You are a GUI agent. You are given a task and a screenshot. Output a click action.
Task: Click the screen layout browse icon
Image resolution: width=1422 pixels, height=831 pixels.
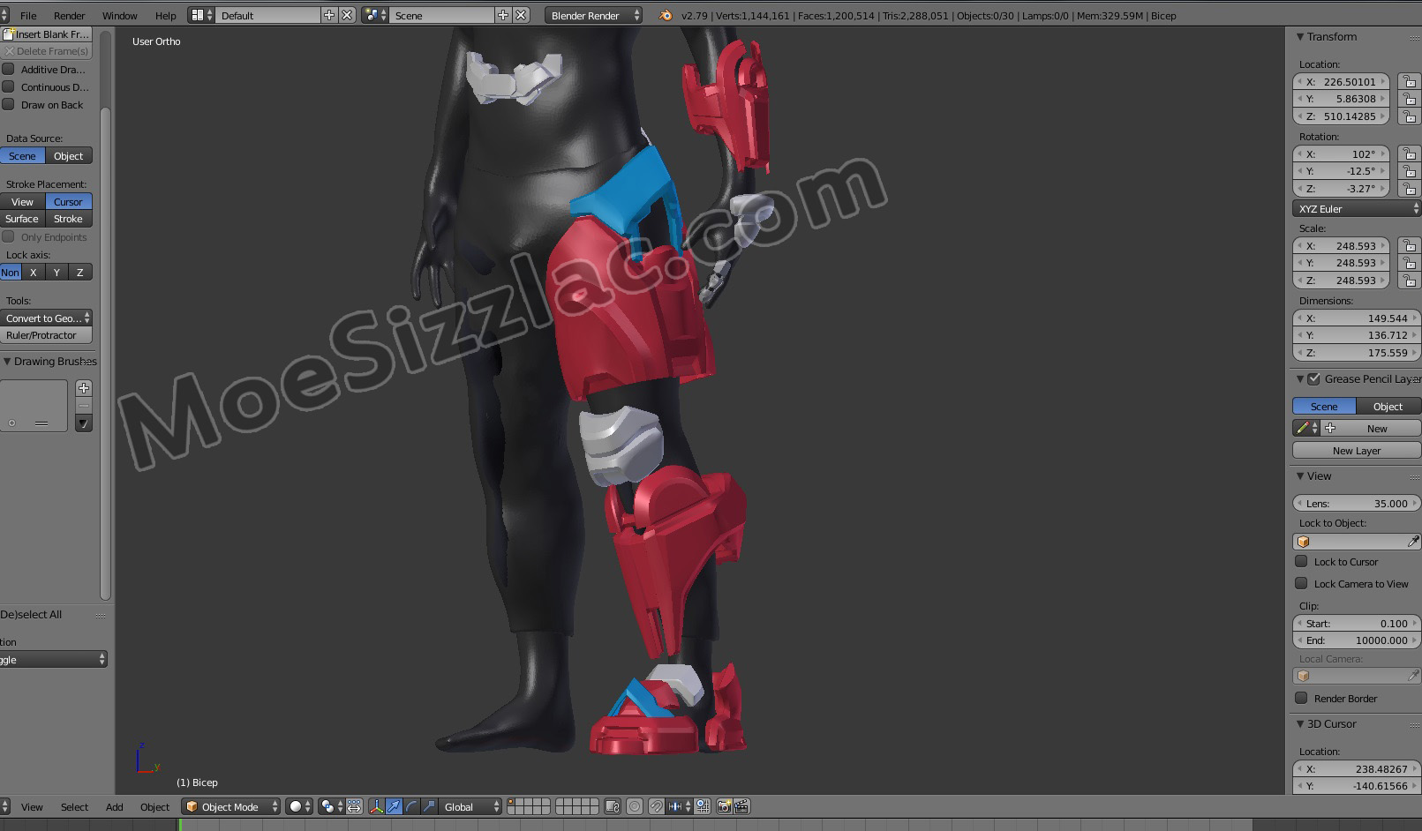pos(201,15)
